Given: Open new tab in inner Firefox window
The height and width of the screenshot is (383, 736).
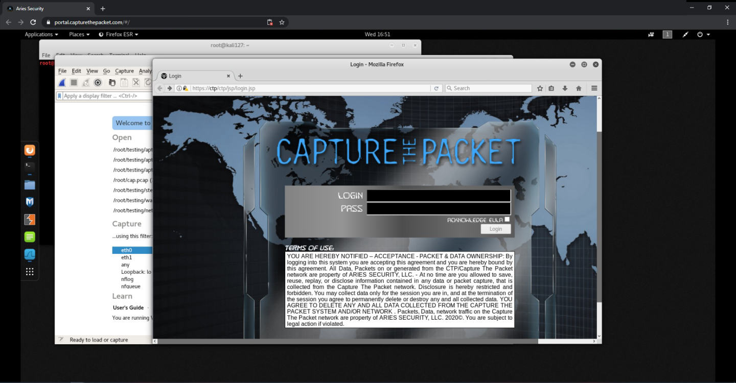Looking at the screenshot, I should point(241,76).
